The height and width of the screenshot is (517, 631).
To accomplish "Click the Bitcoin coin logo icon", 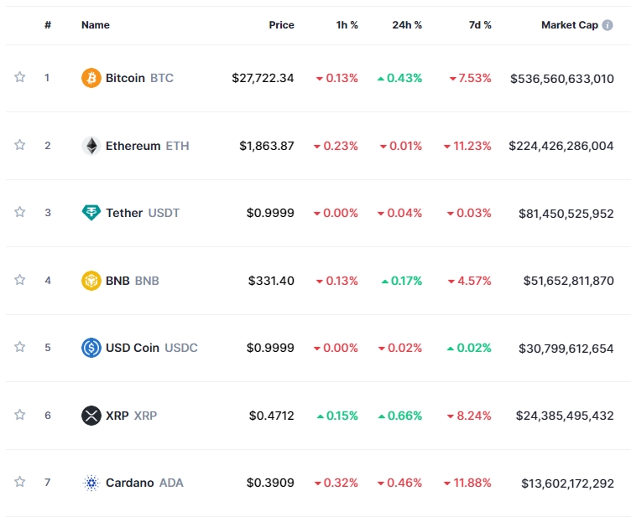I will click(91, 78).
